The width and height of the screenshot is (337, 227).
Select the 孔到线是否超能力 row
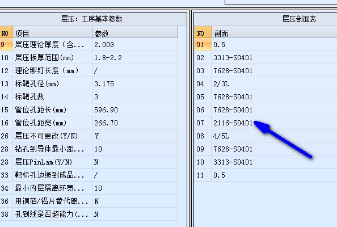(89, 214)
